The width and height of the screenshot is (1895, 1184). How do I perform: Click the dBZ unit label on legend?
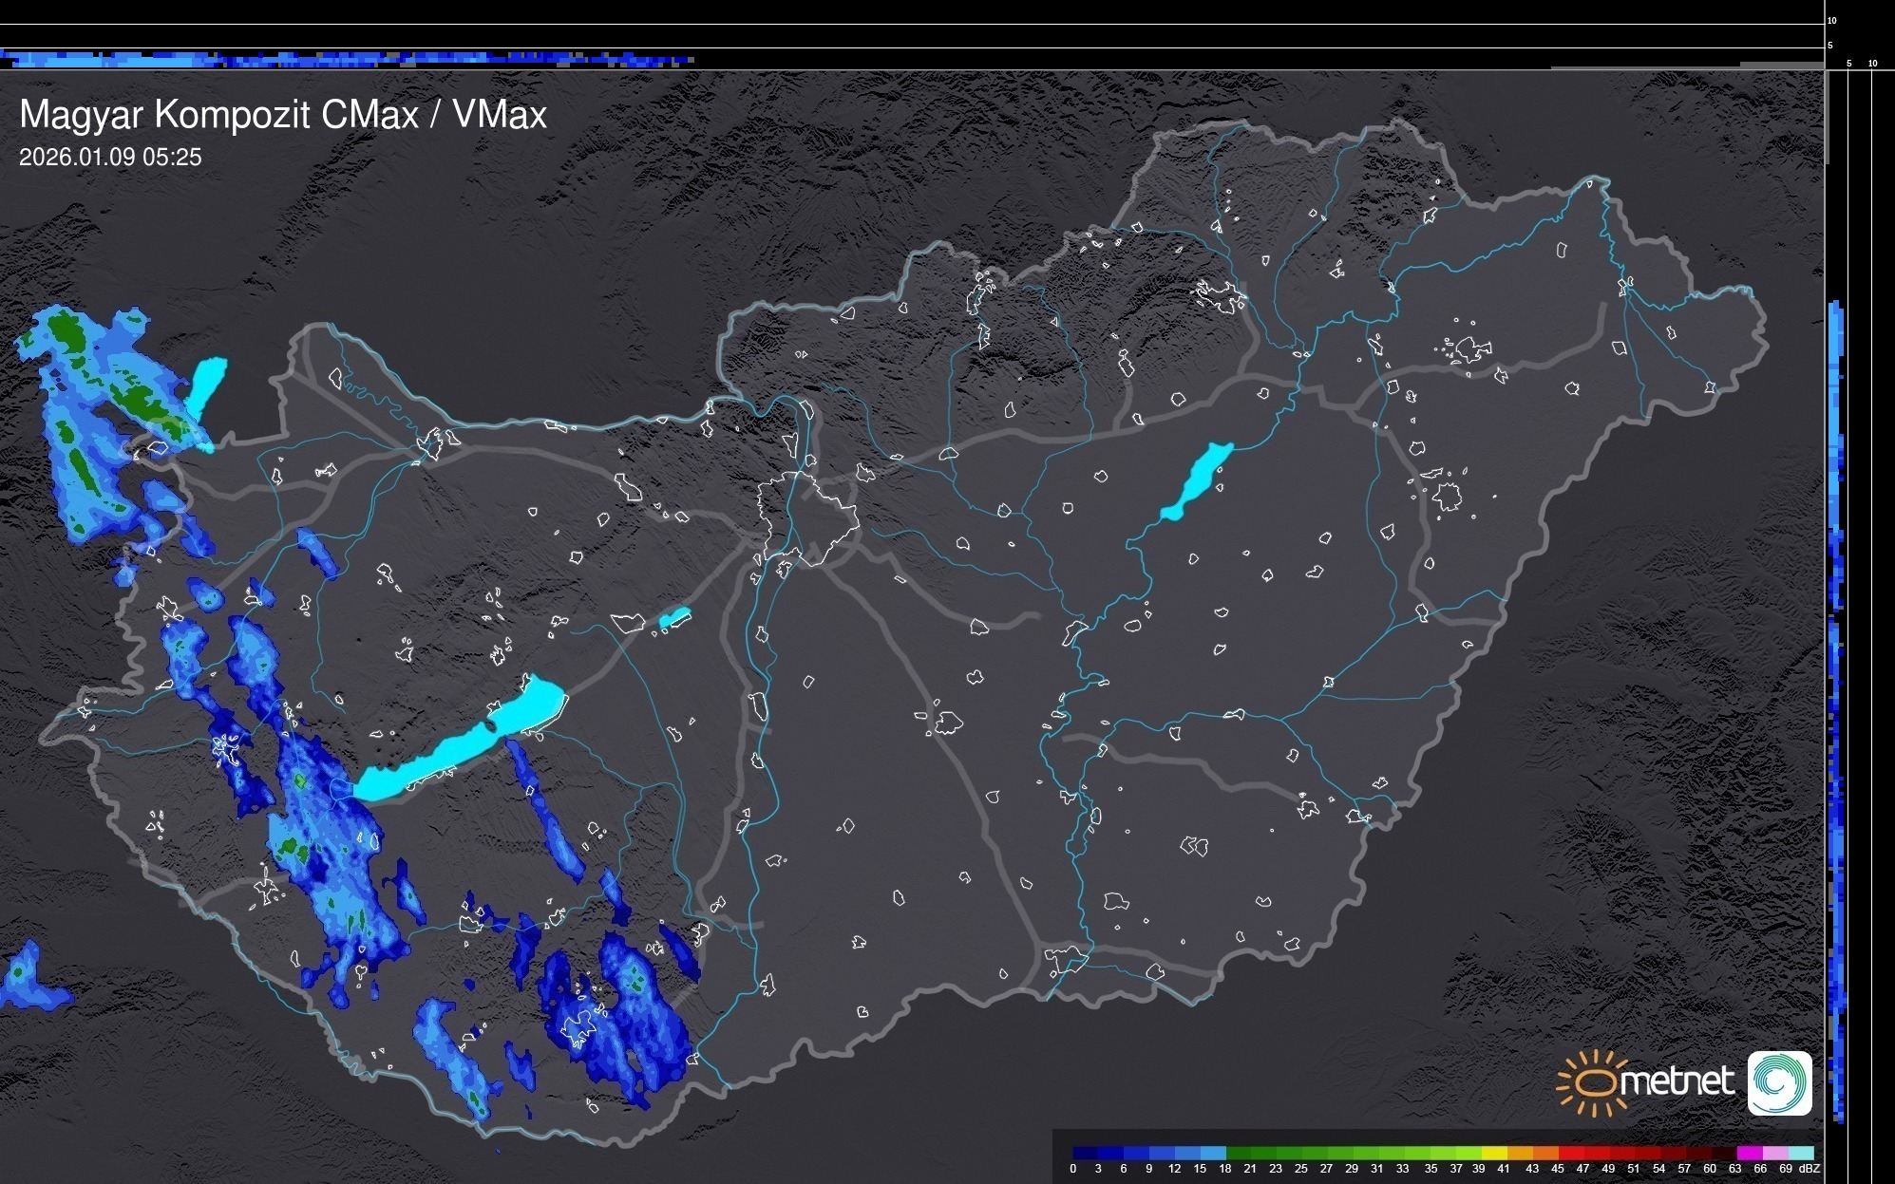[1810, 1169]
